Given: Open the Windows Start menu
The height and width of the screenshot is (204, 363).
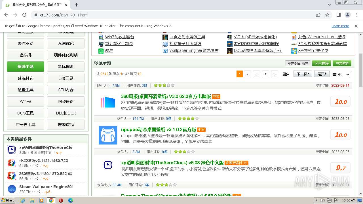Looking at the screenshot, I should click(x=8, y=200).
